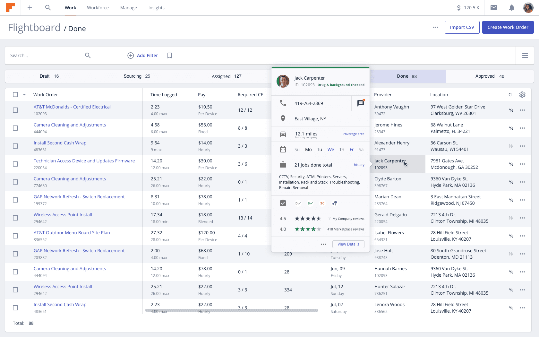
Task: Open the Manage menu
Action: [x=129, y=8]
